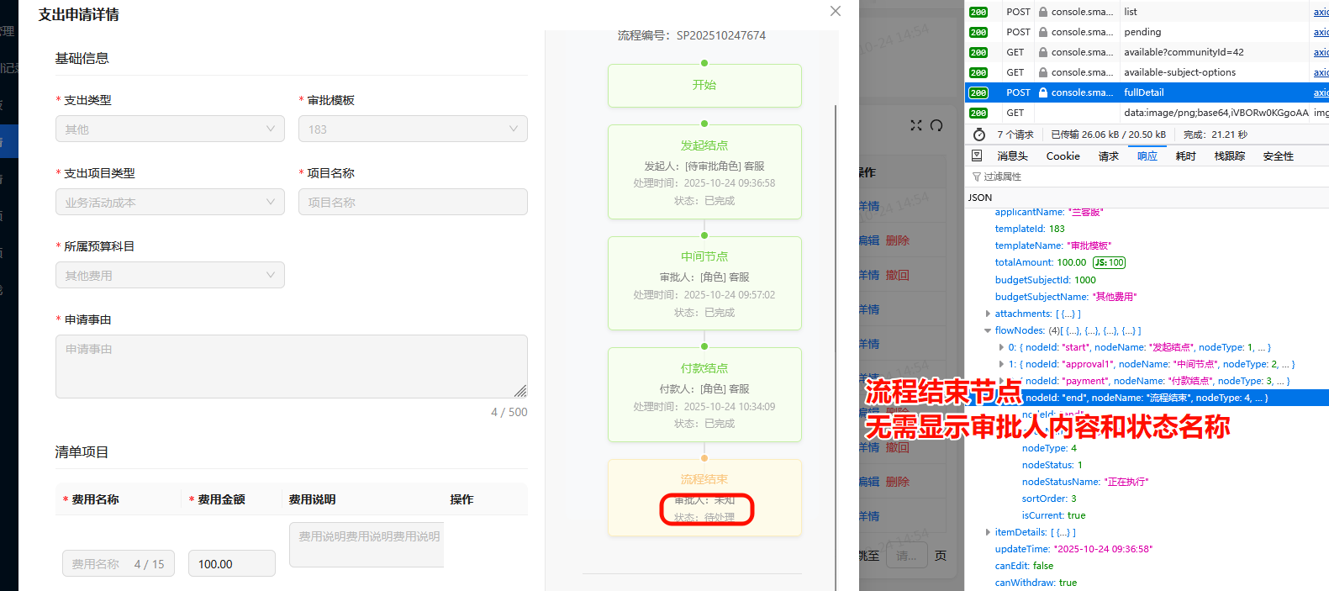
Task: Expand the attachments JSON node
Action: click(x=988, y=314)
